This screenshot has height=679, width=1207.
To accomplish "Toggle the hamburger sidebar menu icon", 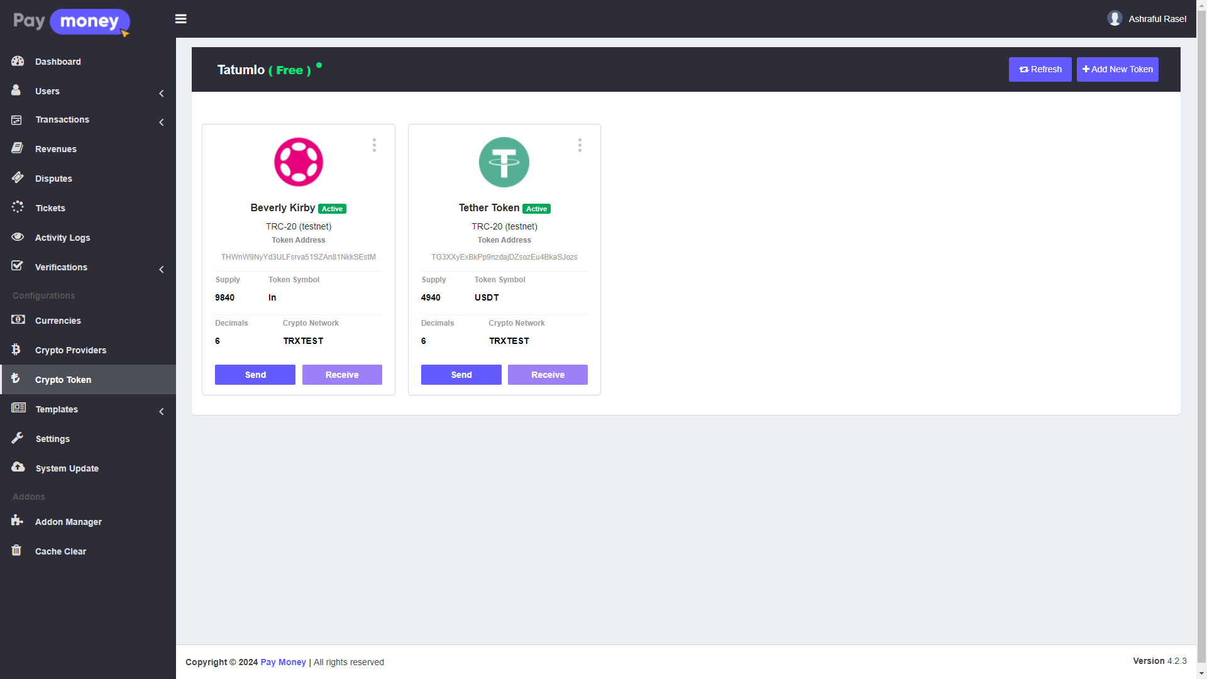I will (180, 19).
